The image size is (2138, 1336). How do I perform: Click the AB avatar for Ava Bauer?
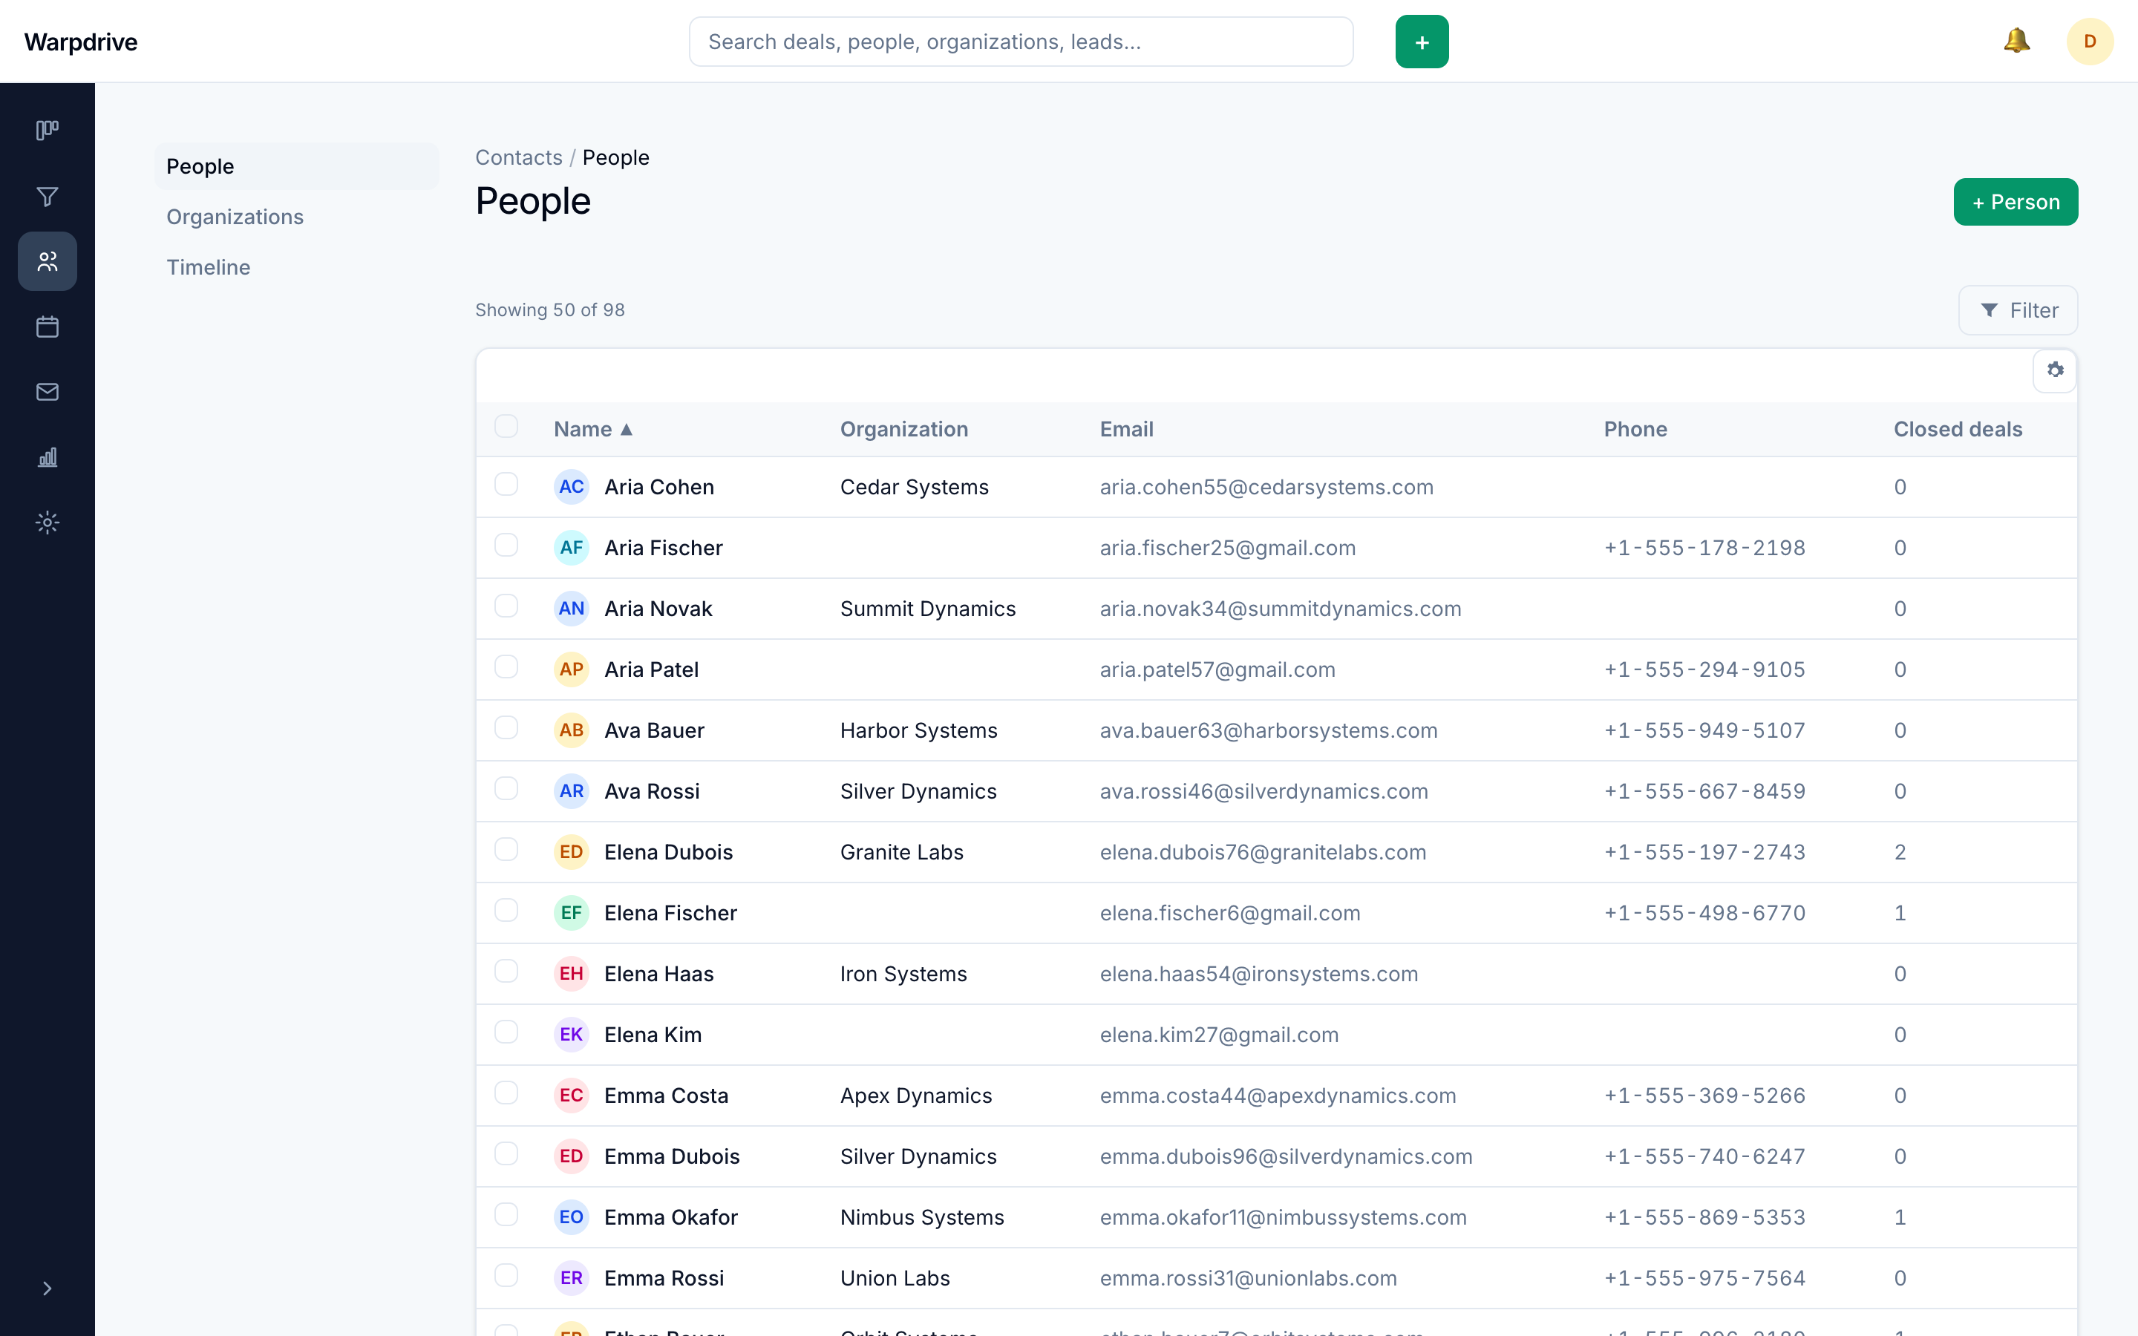572,731
